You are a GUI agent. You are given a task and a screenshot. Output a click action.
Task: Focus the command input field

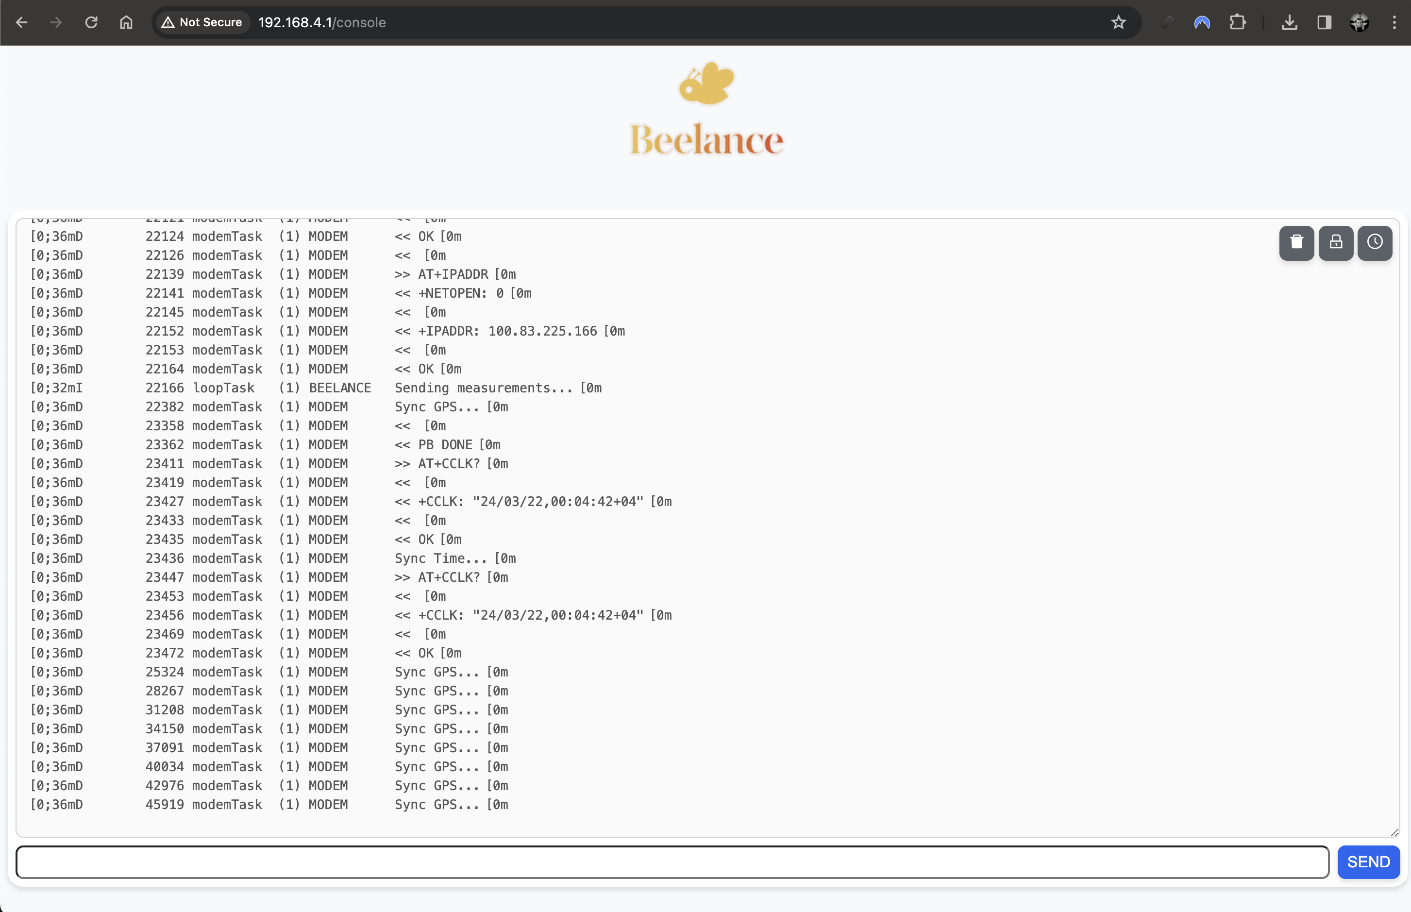click(x=672, y=861)
